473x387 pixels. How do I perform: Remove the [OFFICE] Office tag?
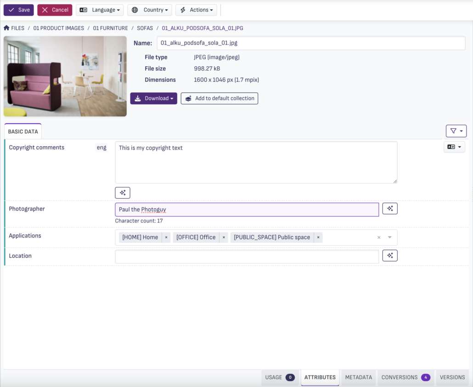coord(224,237)
